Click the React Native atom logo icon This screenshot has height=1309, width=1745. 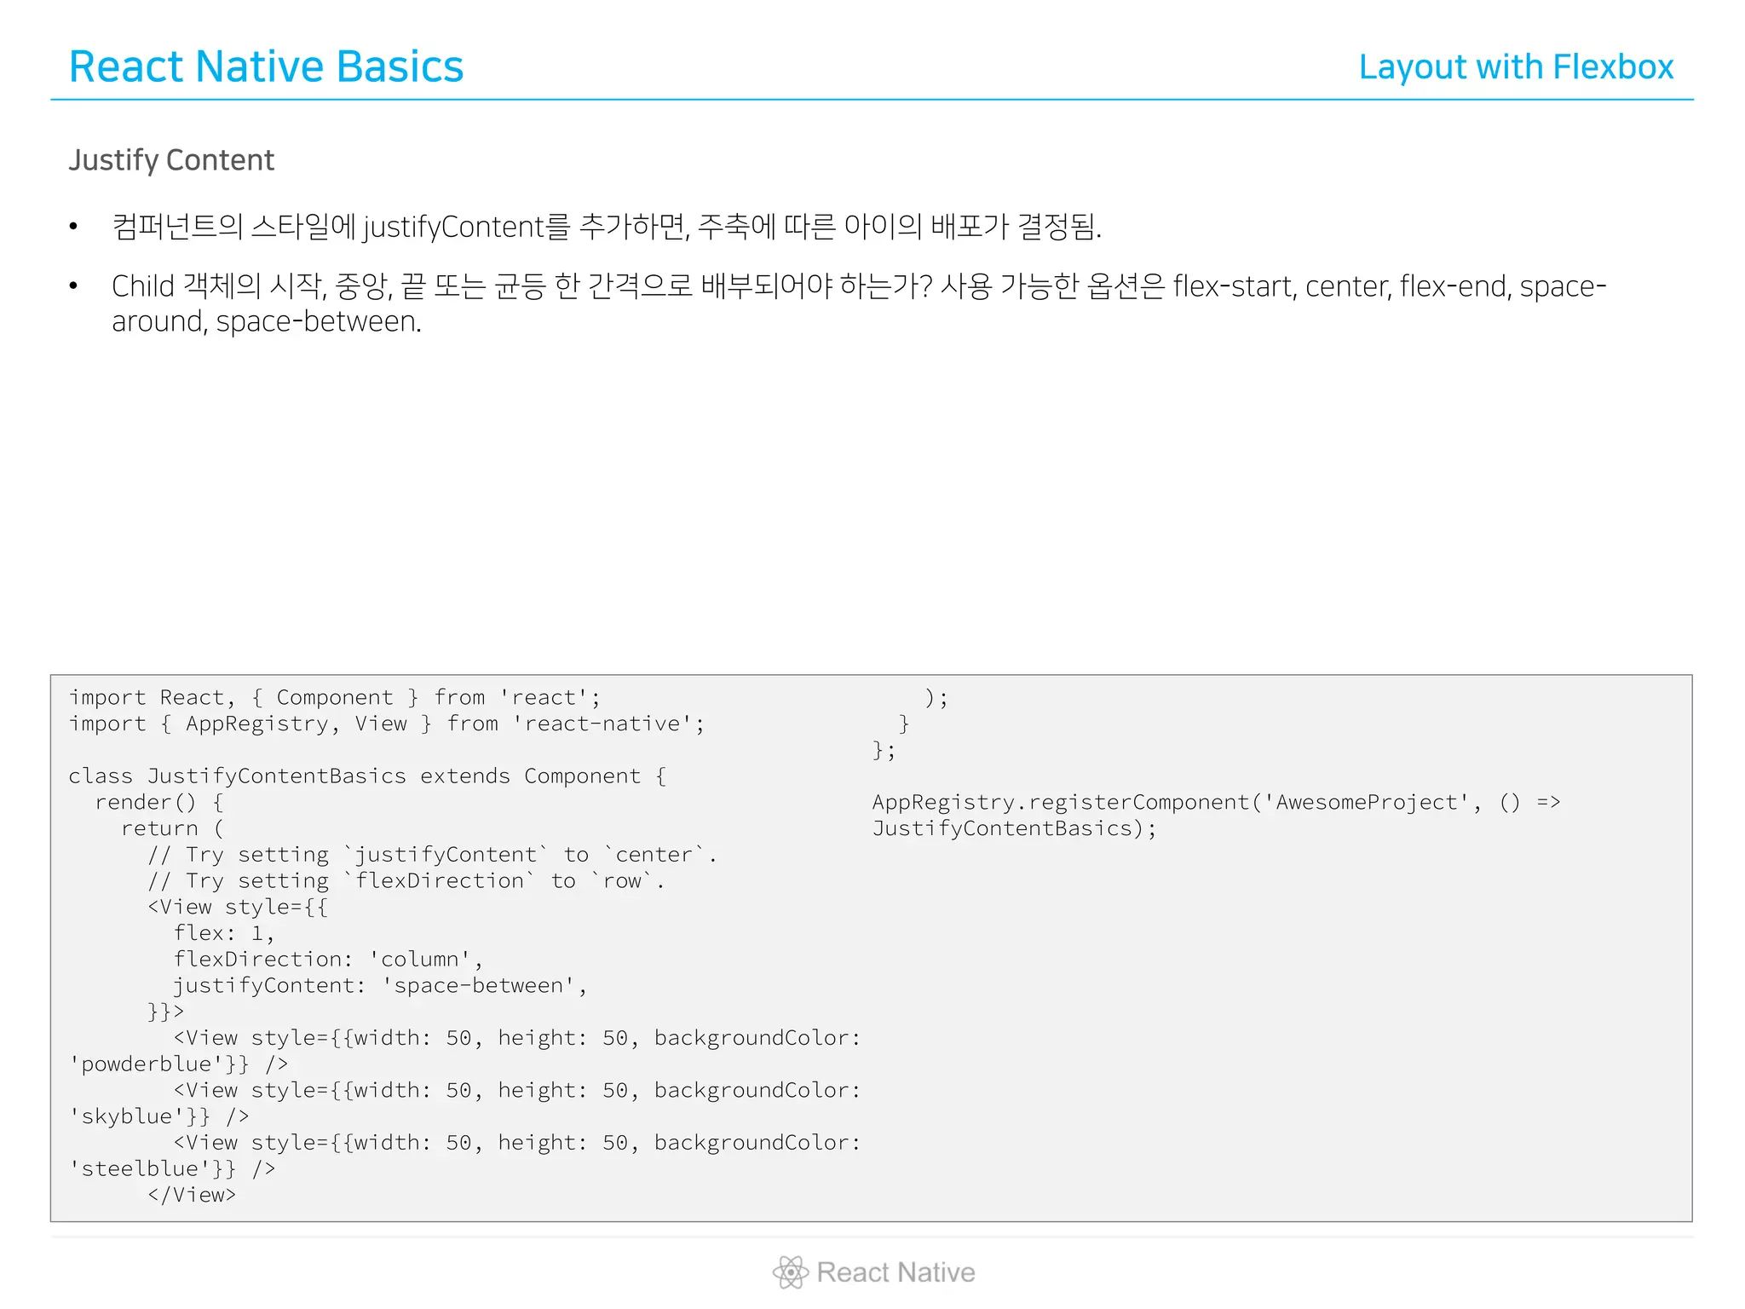click(x=791, y=1272)
